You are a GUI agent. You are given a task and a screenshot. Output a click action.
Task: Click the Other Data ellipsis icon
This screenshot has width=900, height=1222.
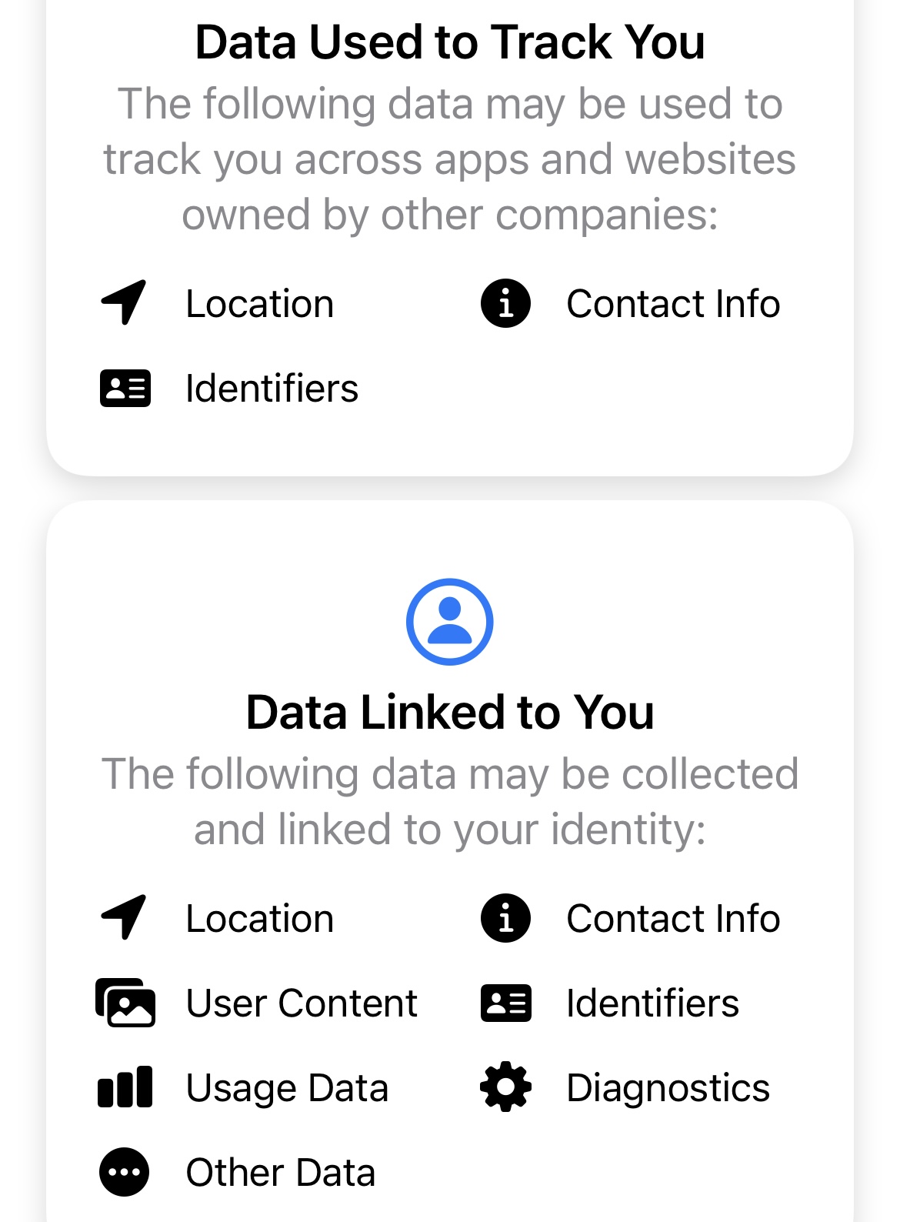pyautogui.click(x=124, y=1172)
